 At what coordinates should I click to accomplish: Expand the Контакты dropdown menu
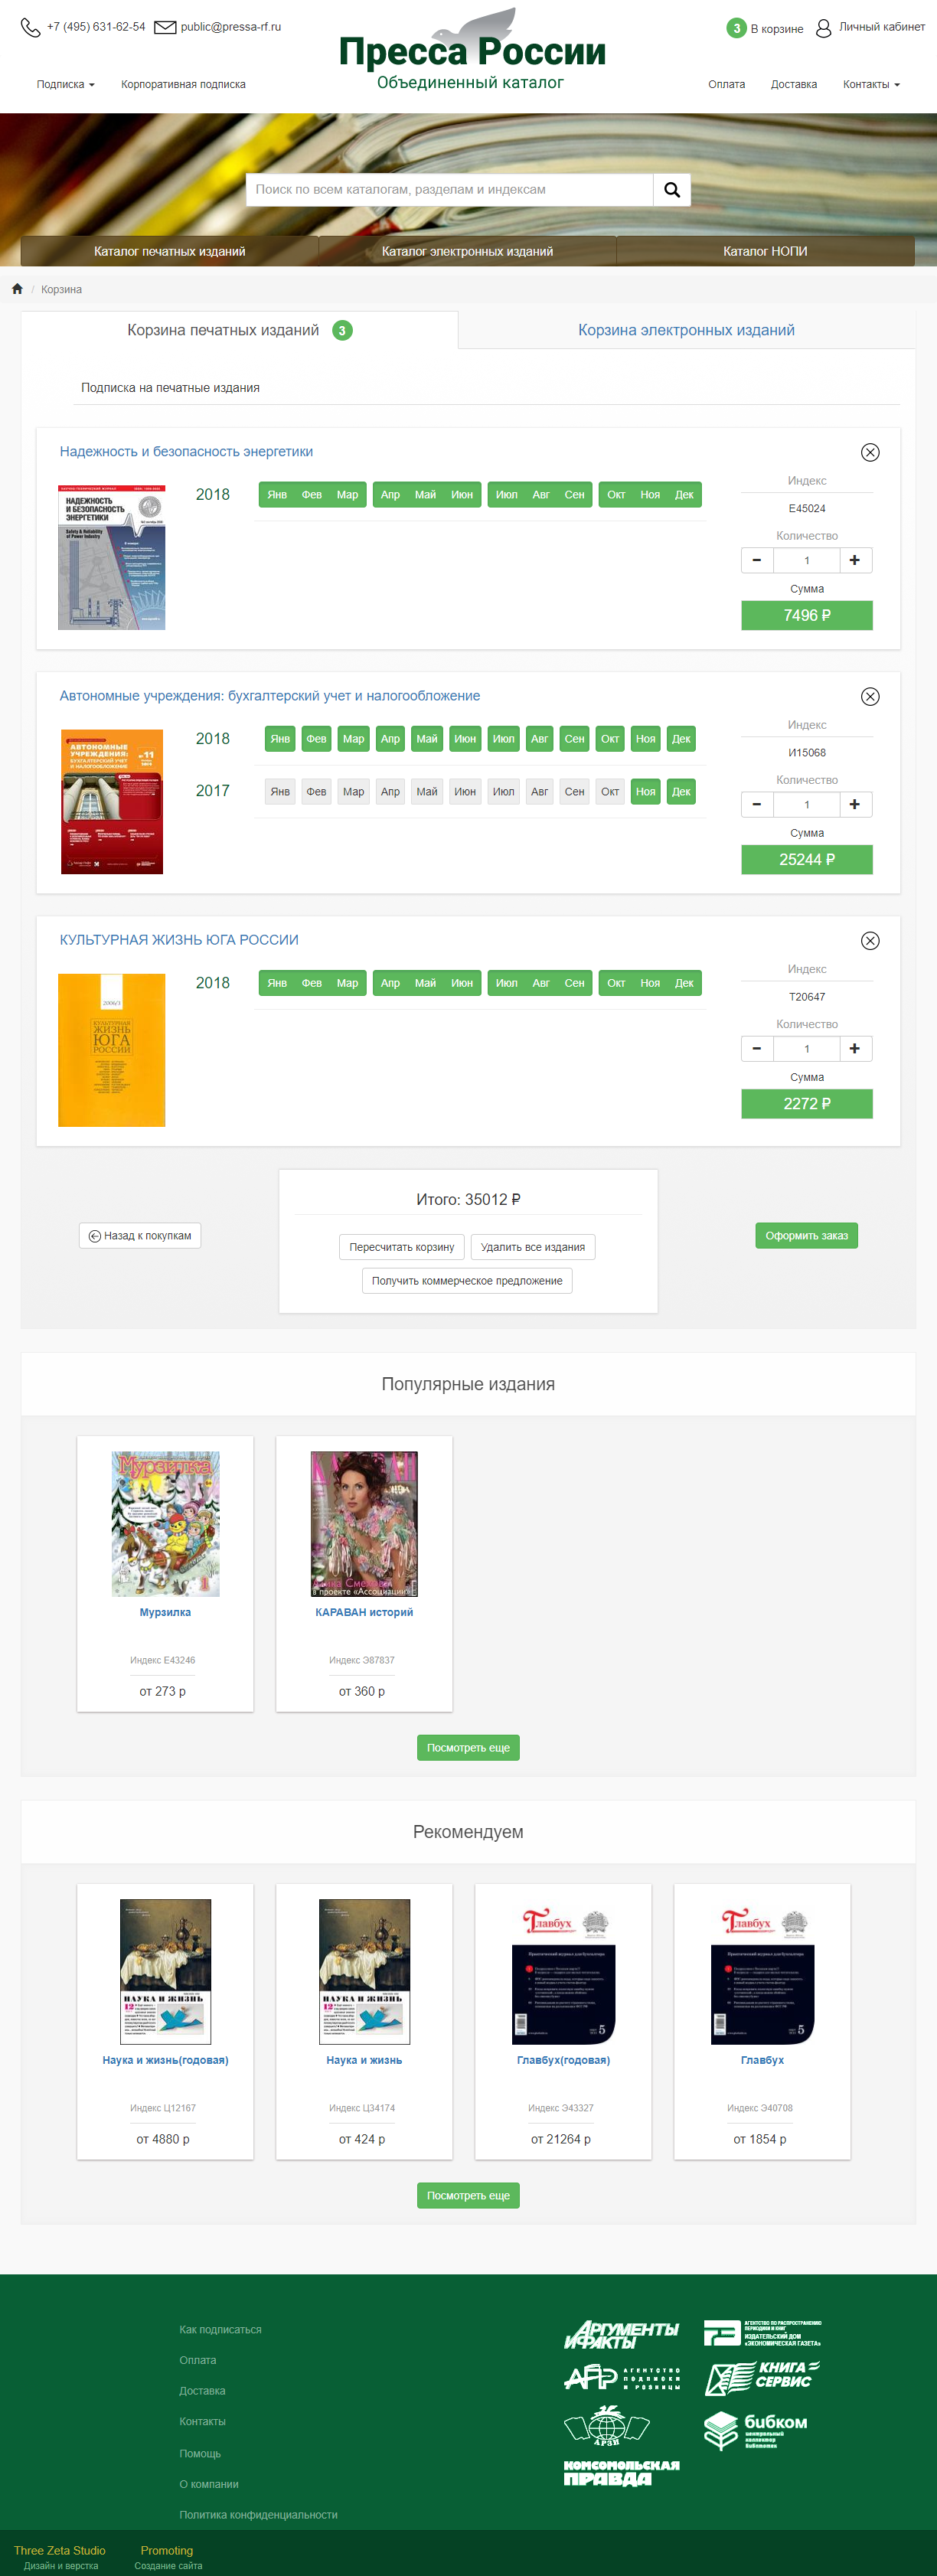coord(871,85)
